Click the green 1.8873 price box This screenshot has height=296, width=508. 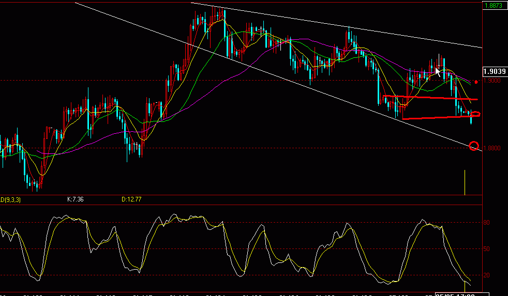click(x=495, y=5)
